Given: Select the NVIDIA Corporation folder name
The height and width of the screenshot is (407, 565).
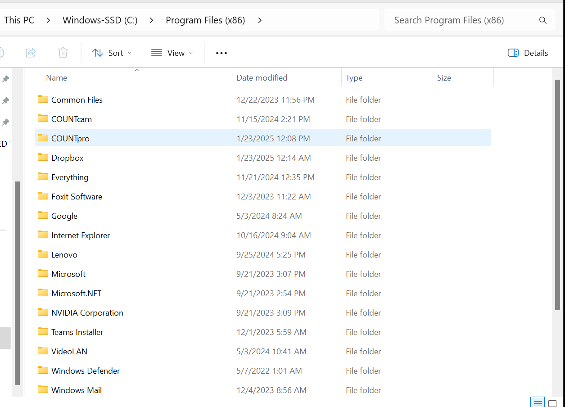Looking at the screenshot, I should 87,312.
